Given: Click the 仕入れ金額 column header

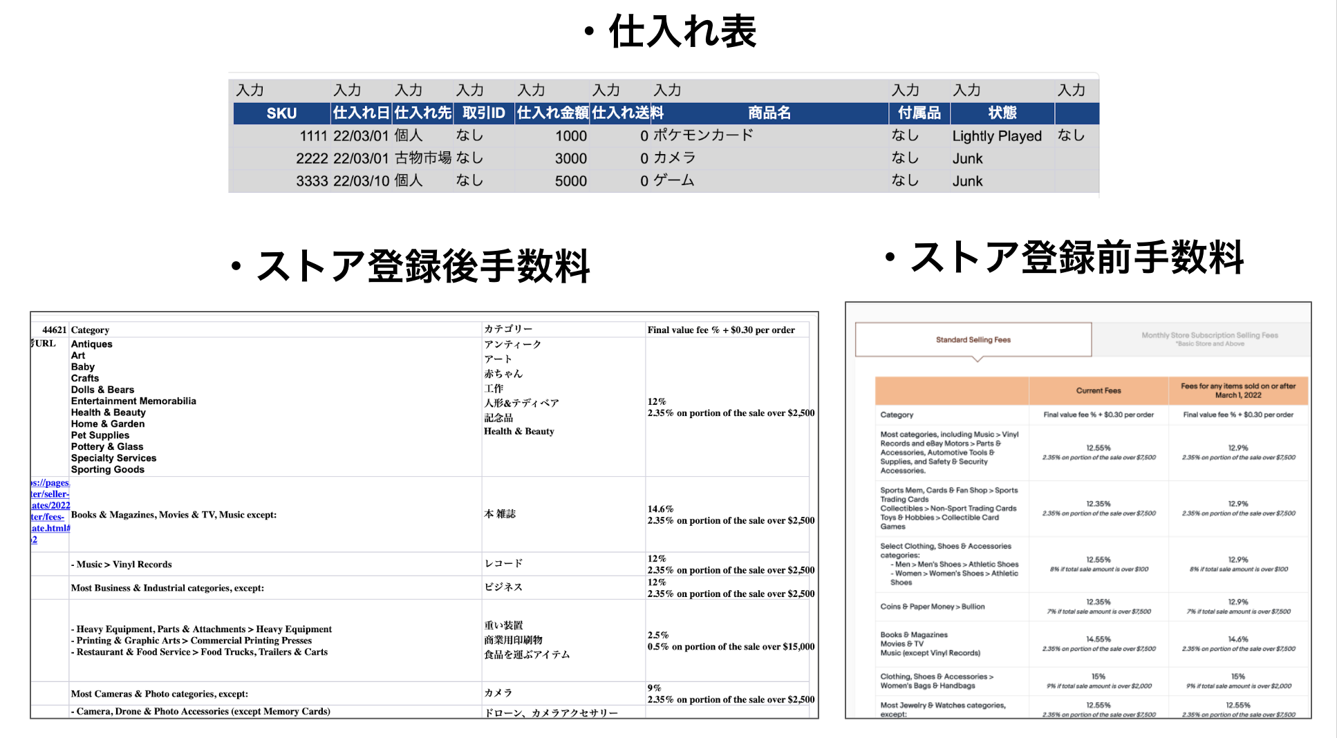Looking at the screenshot, I should tap(552, 113).
